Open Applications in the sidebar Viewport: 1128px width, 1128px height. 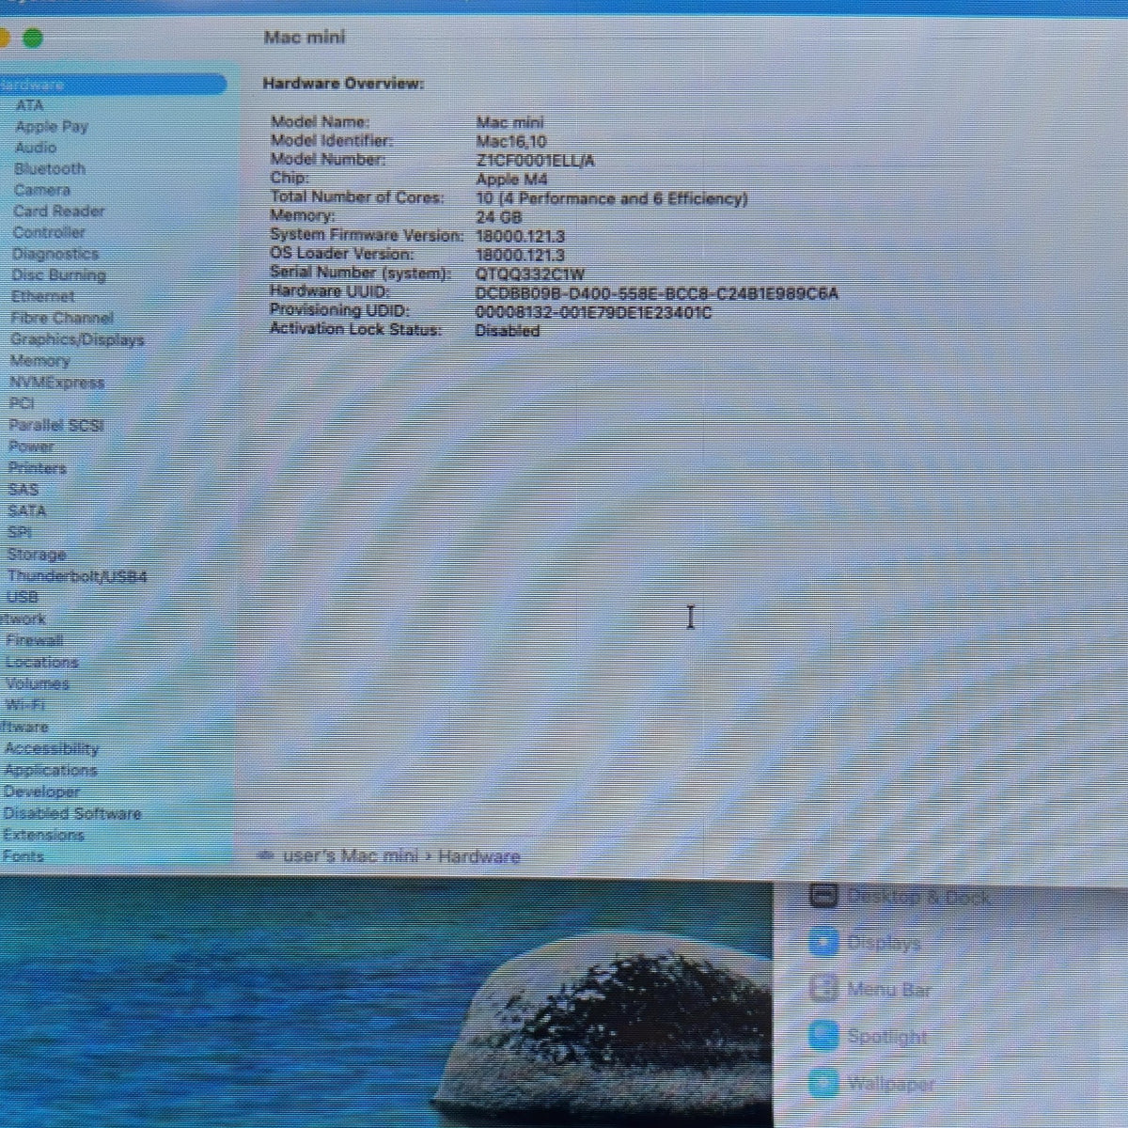(x=51, y=771)
